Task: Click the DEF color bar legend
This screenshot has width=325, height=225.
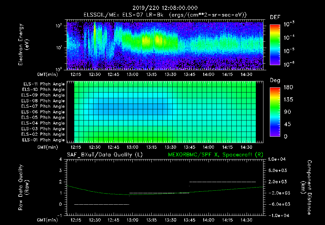Action: 275,44
